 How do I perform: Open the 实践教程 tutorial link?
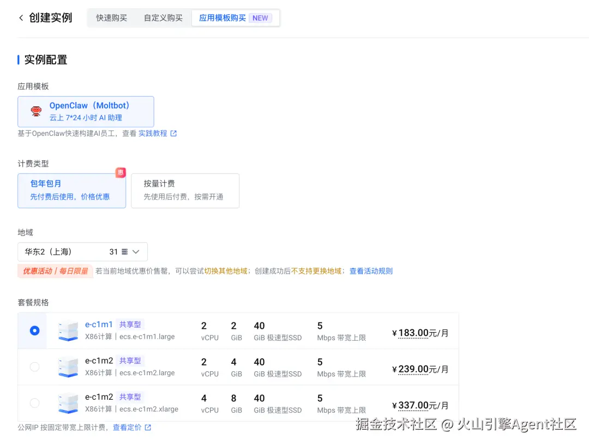153,133
